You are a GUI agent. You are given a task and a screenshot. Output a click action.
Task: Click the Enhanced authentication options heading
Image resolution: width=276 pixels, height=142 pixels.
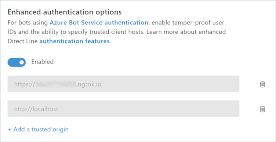click(x=65, y=12)
